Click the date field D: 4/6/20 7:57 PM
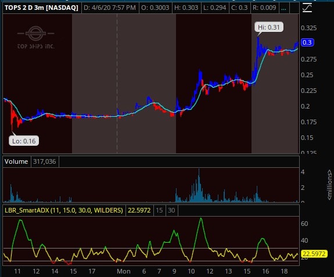The image size is (334, 277). coord(110,8)
